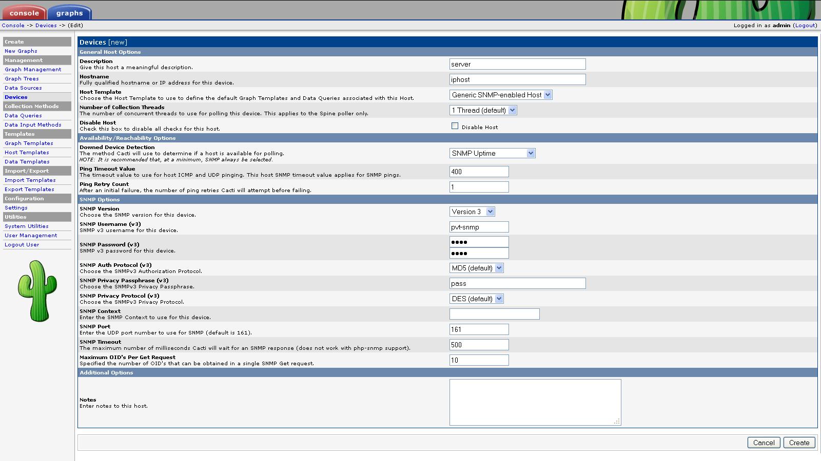This screenshot has width=821, height=461.
Task: Open Downed Device Detection dropdown
Action: 493,153
